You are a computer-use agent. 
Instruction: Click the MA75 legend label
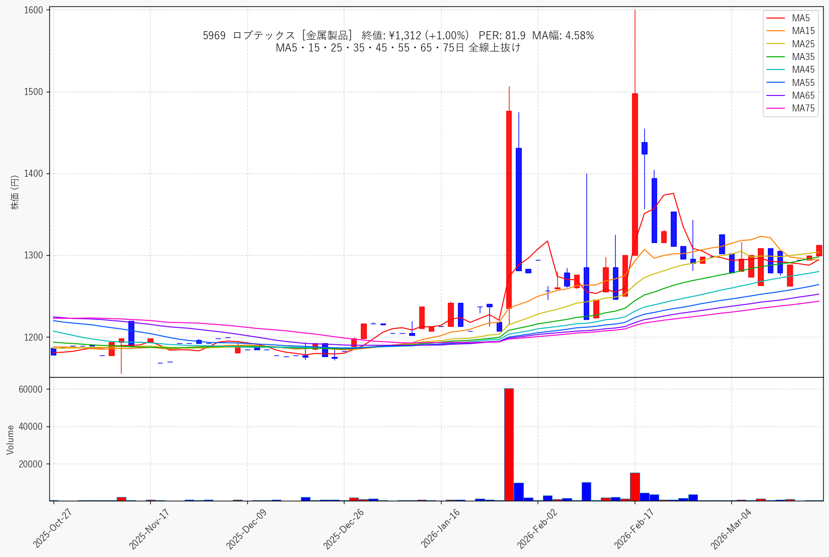tap(803, 108)
